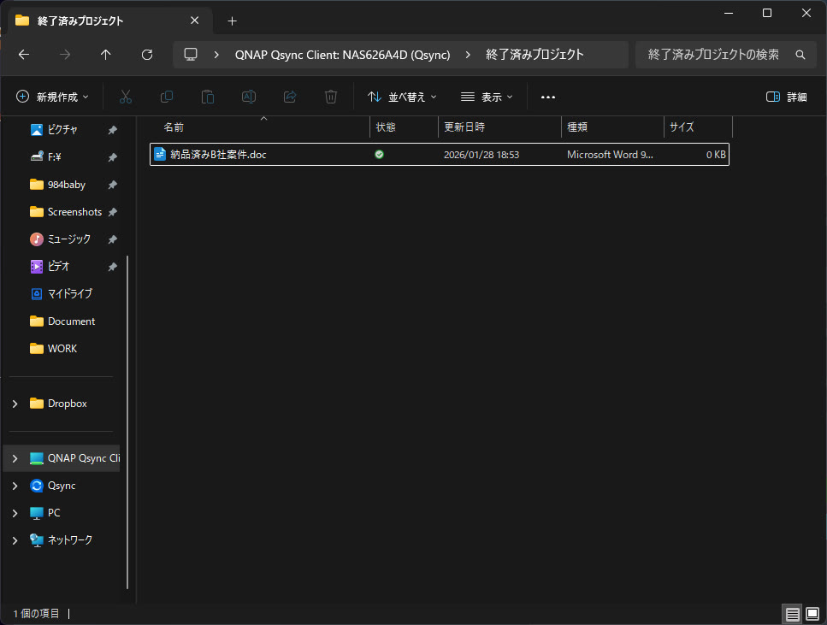Toggle the 詳細 details pane

(786, 97)
